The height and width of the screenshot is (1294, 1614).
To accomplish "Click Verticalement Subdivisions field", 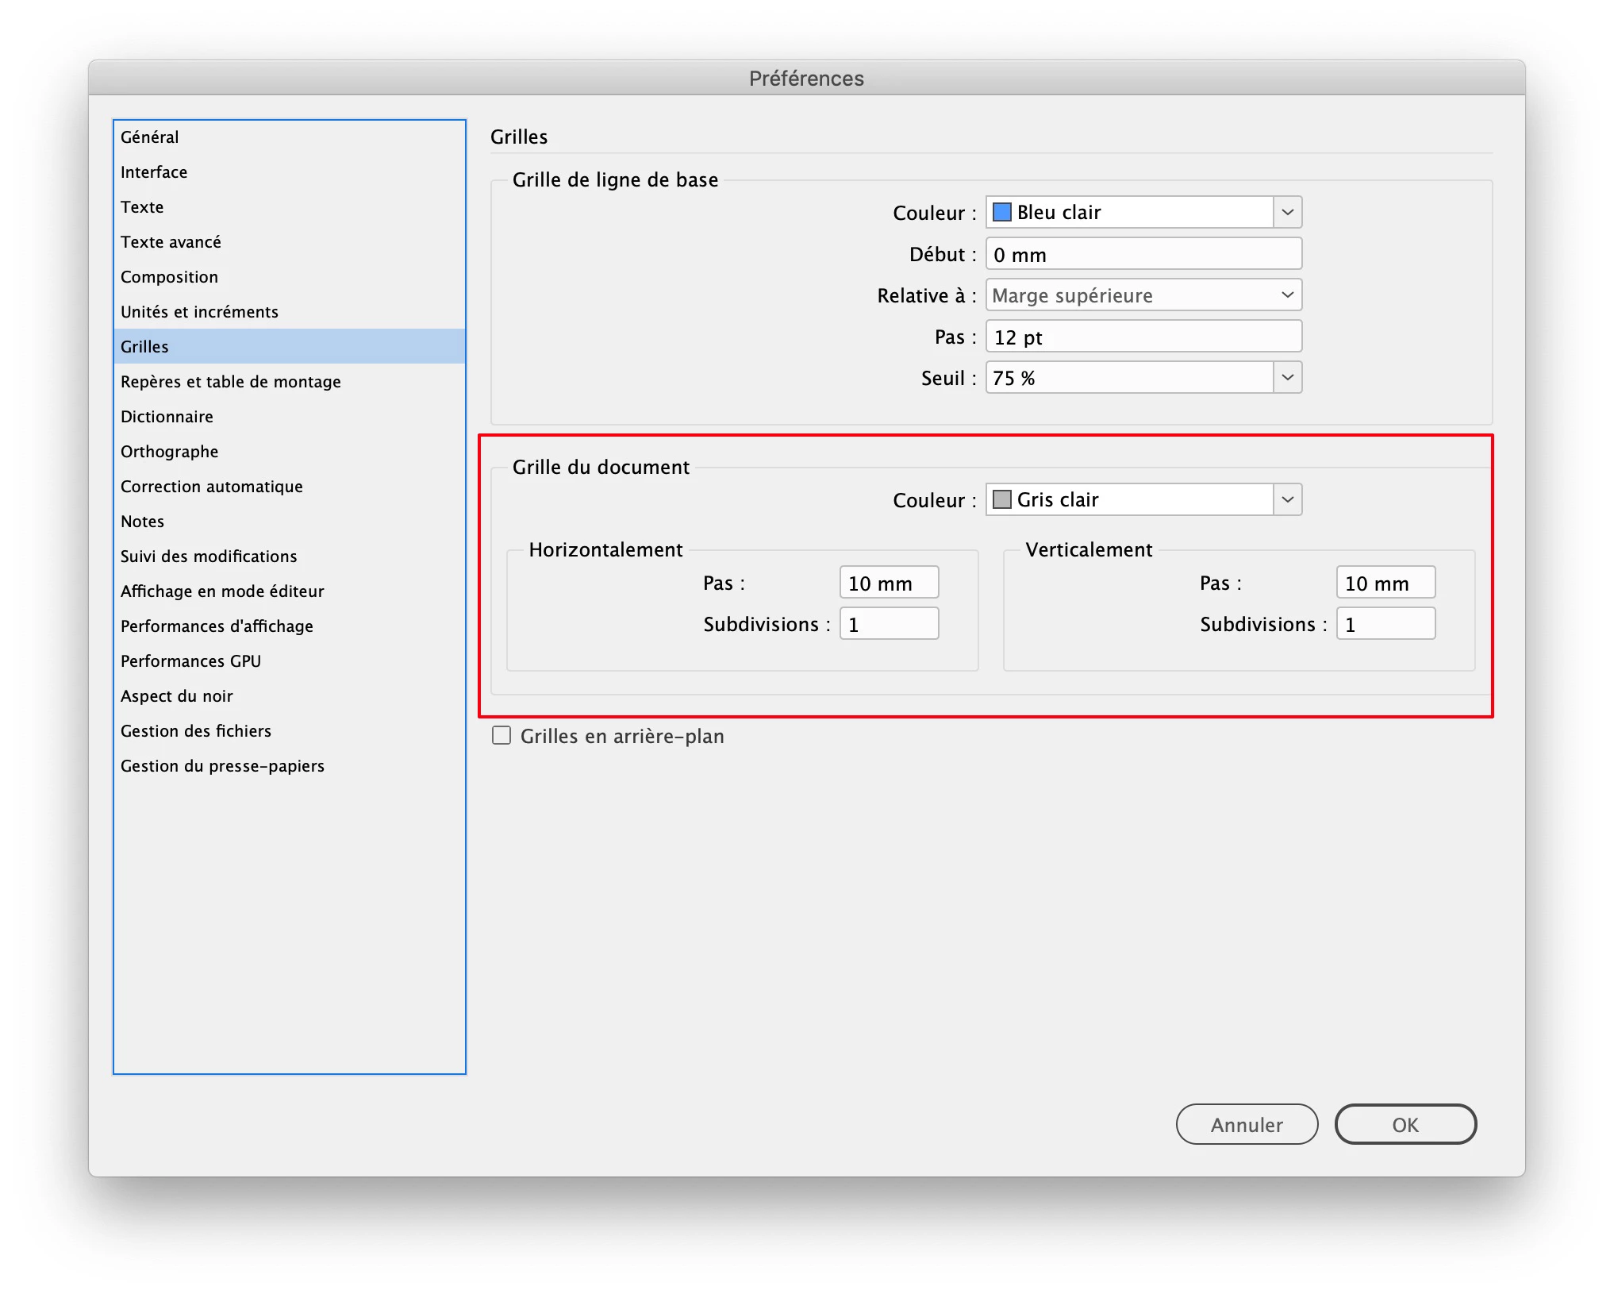I will pos(1385,625).
